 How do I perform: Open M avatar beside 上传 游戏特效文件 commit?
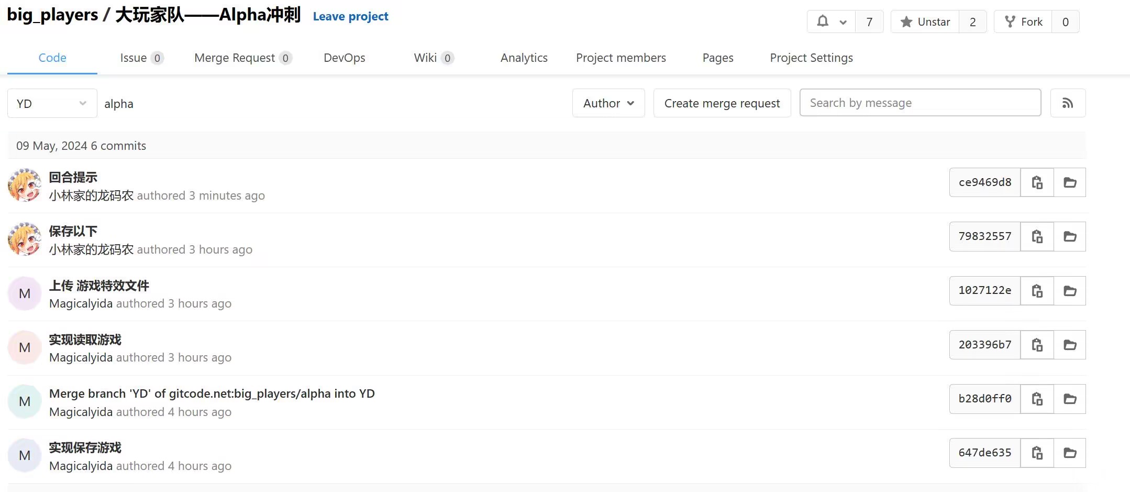pyautogui.click(x=25, y=293)
